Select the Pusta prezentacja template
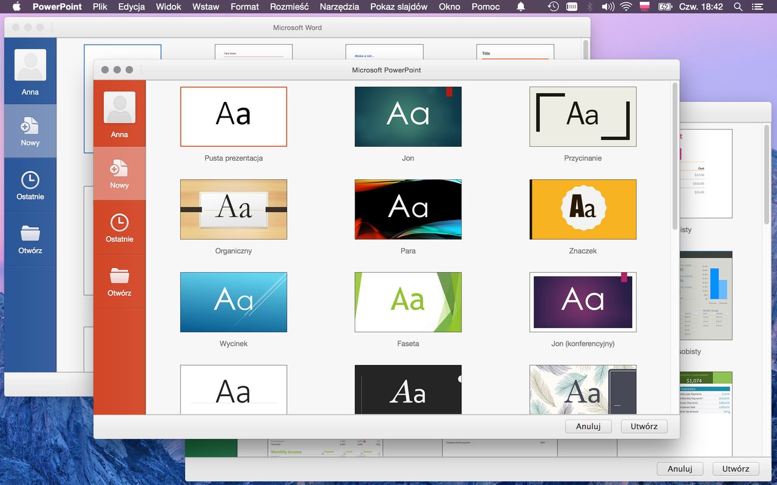This screenshot has height=485, width=777. pyautogui.click(x=234, y=116)
